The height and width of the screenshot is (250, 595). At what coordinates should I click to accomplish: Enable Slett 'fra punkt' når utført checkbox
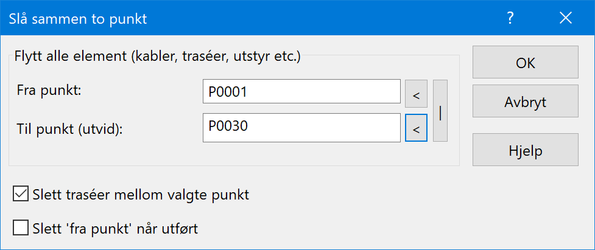click(21, 229)
